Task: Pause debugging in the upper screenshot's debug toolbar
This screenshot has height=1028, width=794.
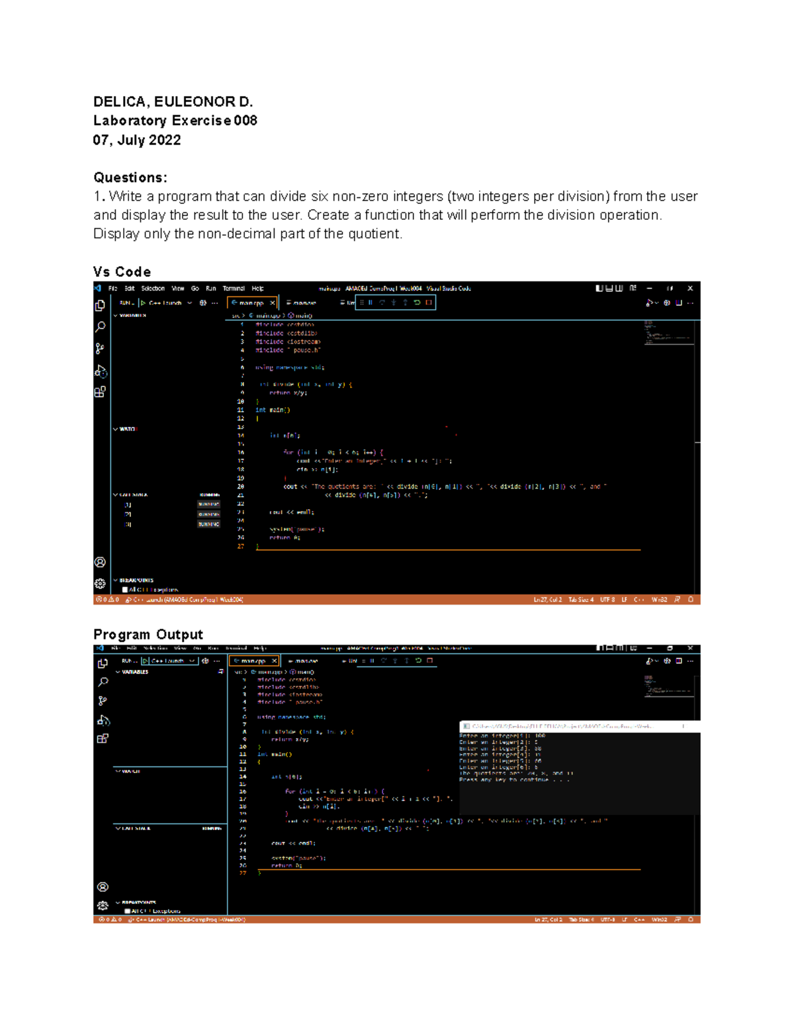Action: pyautogui.click(x=371, y=303)
